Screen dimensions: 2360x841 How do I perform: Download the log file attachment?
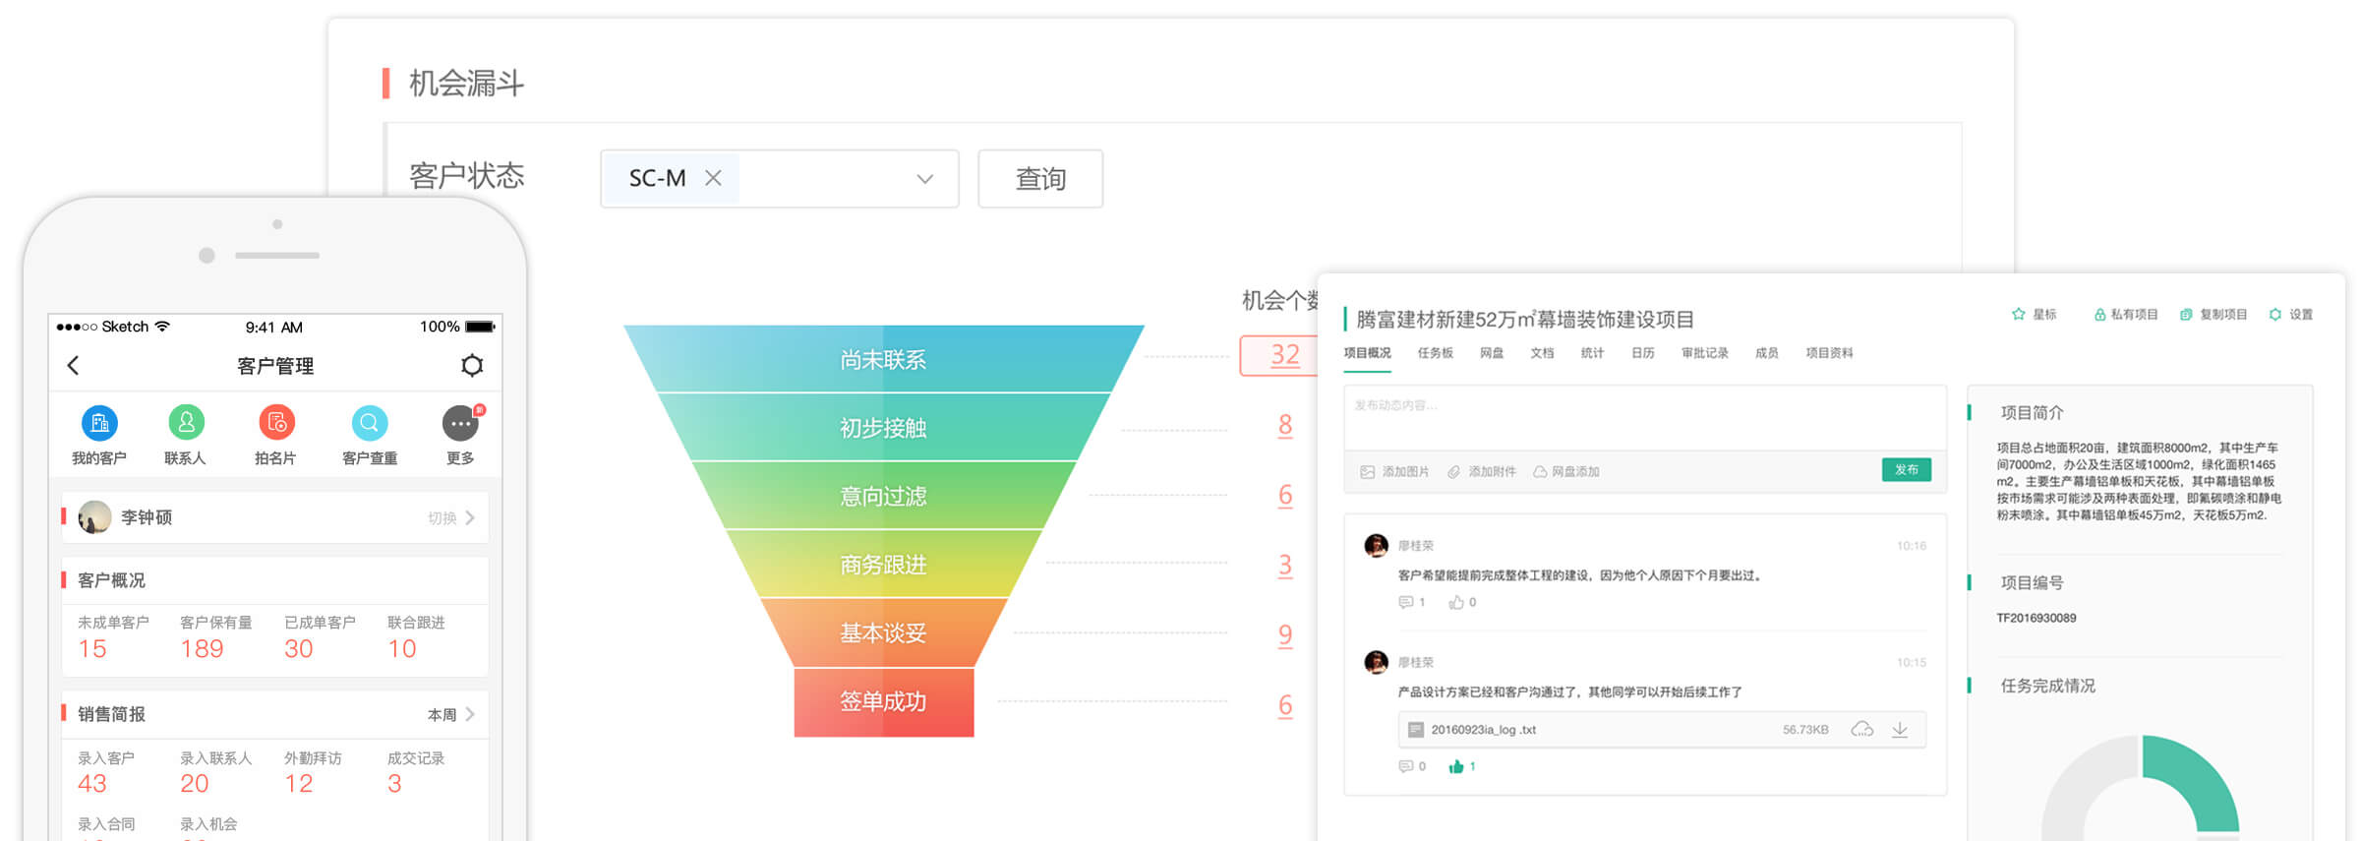[1900, 730]
